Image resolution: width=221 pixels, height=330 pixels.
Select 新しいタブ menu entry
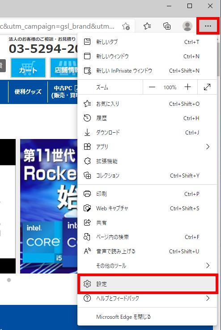pyautogui.click(x=147, y=42)
